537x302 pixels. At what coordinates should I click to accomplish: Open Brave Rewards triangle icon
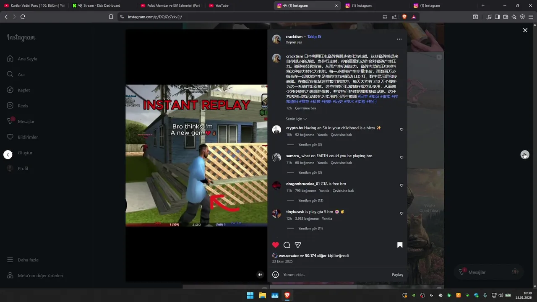coord(414,17)
